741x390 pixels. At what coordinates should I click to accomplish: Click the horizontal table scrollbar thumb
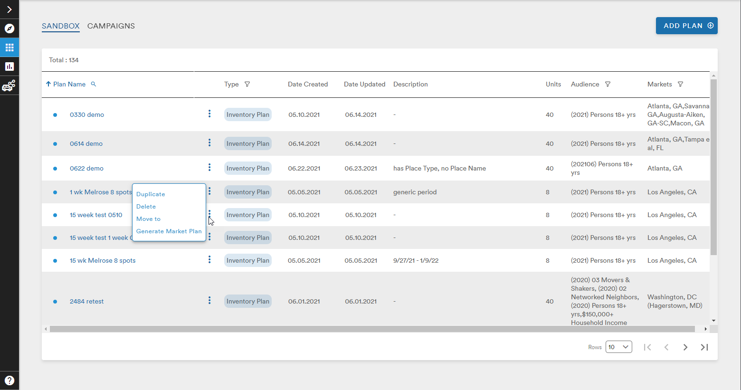click(x=372, y=329)
